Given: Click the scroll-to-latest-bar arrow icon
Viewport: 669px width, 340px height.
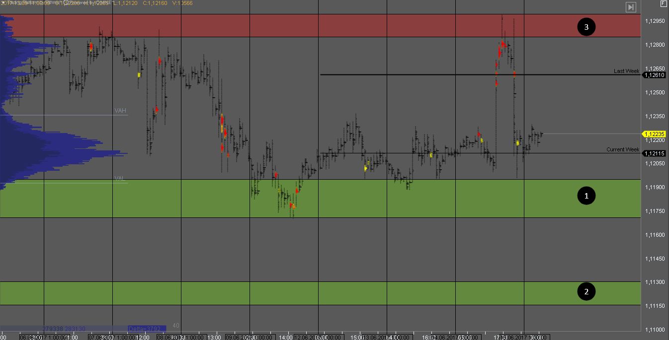Looking at the screenshot, I should pos(630,7).
